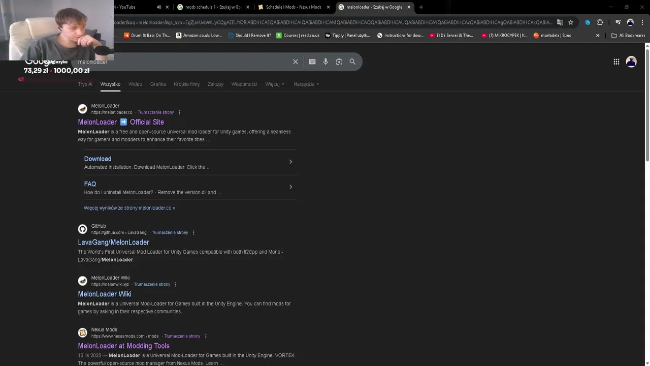Open more options for MelonLoader.co result
650x366 pixels.
click(179, 112)
